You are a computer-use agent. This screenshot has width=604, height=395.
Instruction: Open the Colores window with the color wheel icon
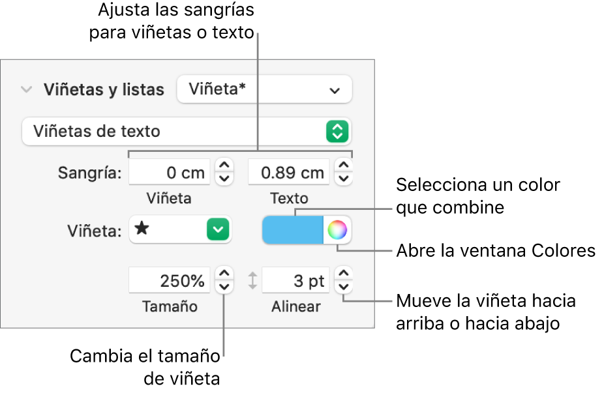[x=337, y=230]
